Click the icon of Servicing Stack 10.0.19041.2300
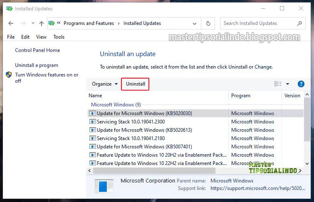Viewport: 314px width, 202px height. tap(92, 121)
